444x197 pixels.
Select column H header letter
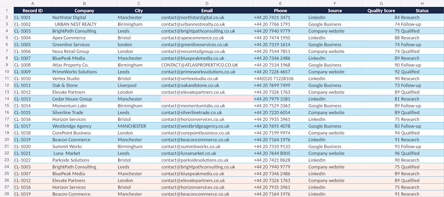click(422, 3)
